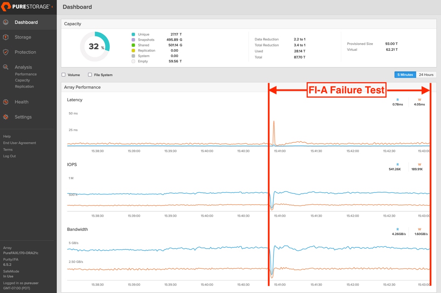This screenshot has width=441, height=293.
Task: Open the Help link
Action: [x=7, y=136]
